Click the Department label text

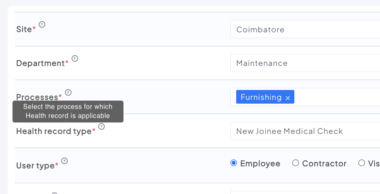(40, 63)
